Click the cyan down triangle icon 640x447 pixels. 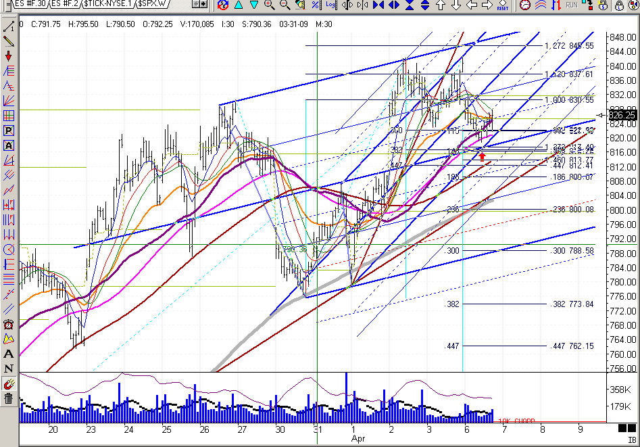[254, 5]
